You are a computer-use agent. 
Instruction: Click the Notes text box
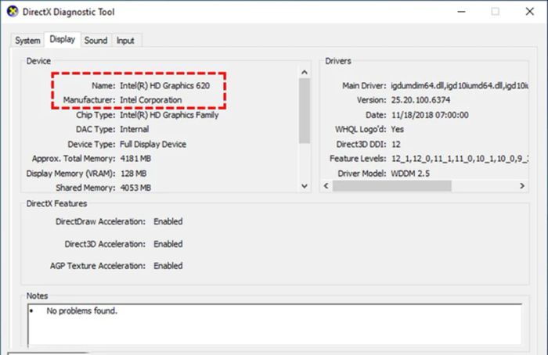275,325
